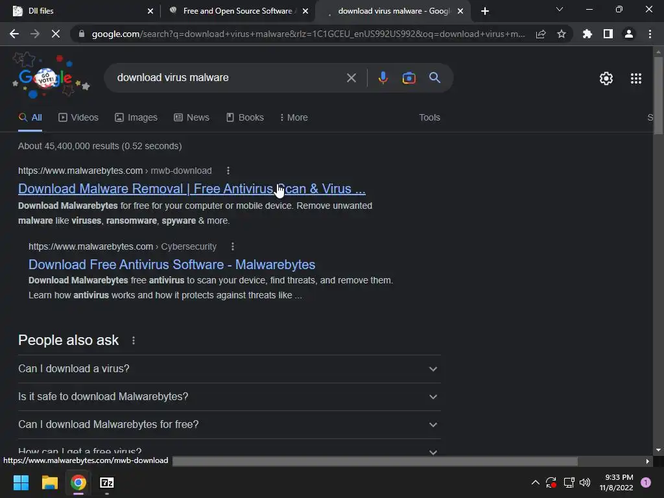Open a new browser tab

click(485, 11)
